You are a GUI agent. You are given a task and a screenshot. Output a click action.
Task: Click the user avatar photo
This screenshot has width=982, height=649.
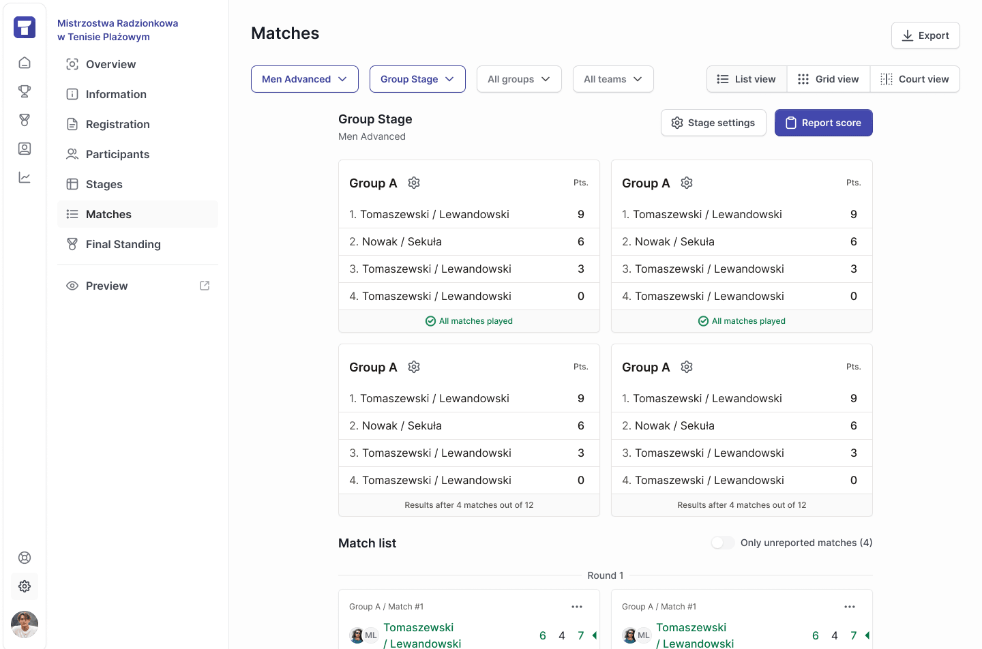(x=25, y=624)
